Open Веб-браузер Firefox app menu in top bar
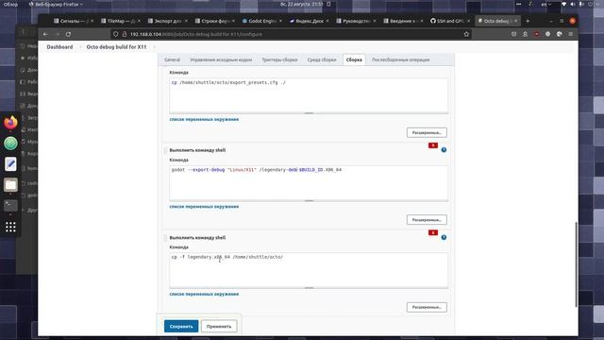 point(56,4)
